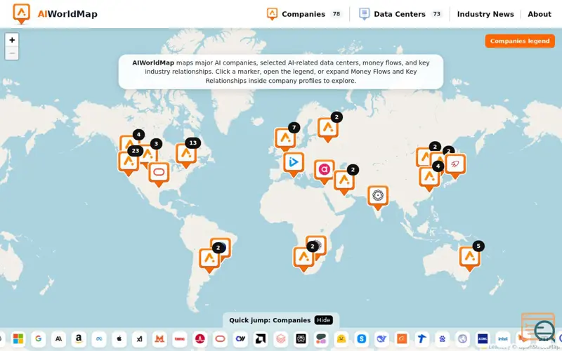Click the AIWorldMap logo to go home
The width and height of the screenshot is (562, 351).
coord(55,14)
